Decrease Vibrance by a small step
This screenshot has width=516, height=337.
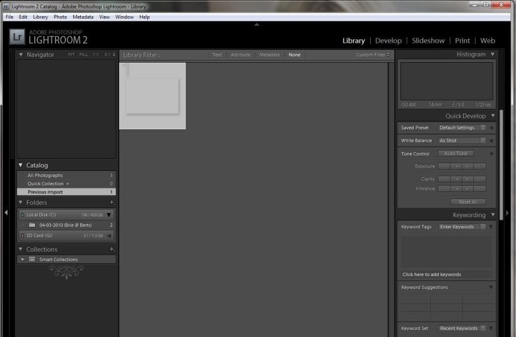pyautogui.click(x=457, y=188)
